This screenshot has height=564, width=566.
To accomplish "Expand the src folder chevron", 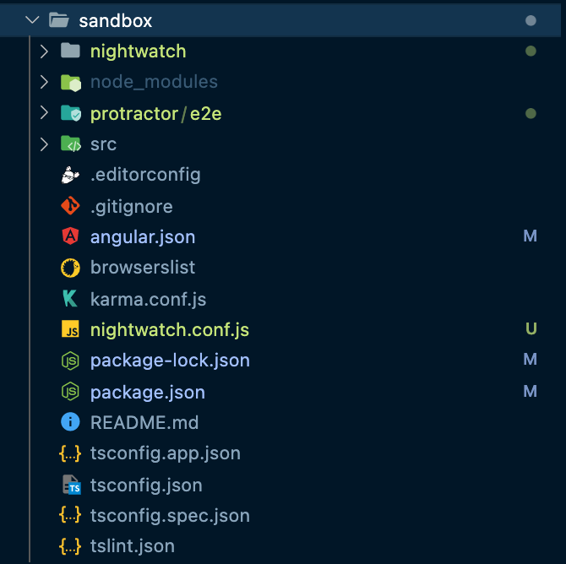I will click(x=44, y=144).
